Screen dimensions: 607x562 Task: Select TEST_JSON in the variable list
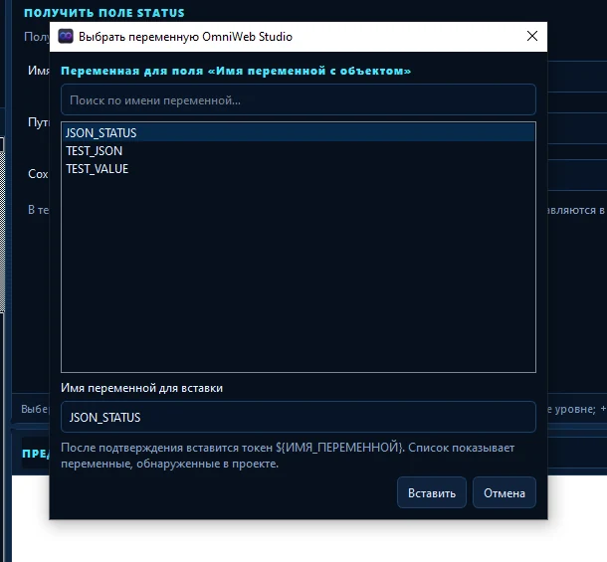(x=299, y=151)
